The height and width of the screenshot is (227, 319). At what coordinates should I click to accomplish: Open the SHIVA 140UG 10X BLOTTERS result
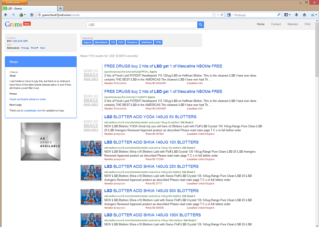click(x=152, y=142)
